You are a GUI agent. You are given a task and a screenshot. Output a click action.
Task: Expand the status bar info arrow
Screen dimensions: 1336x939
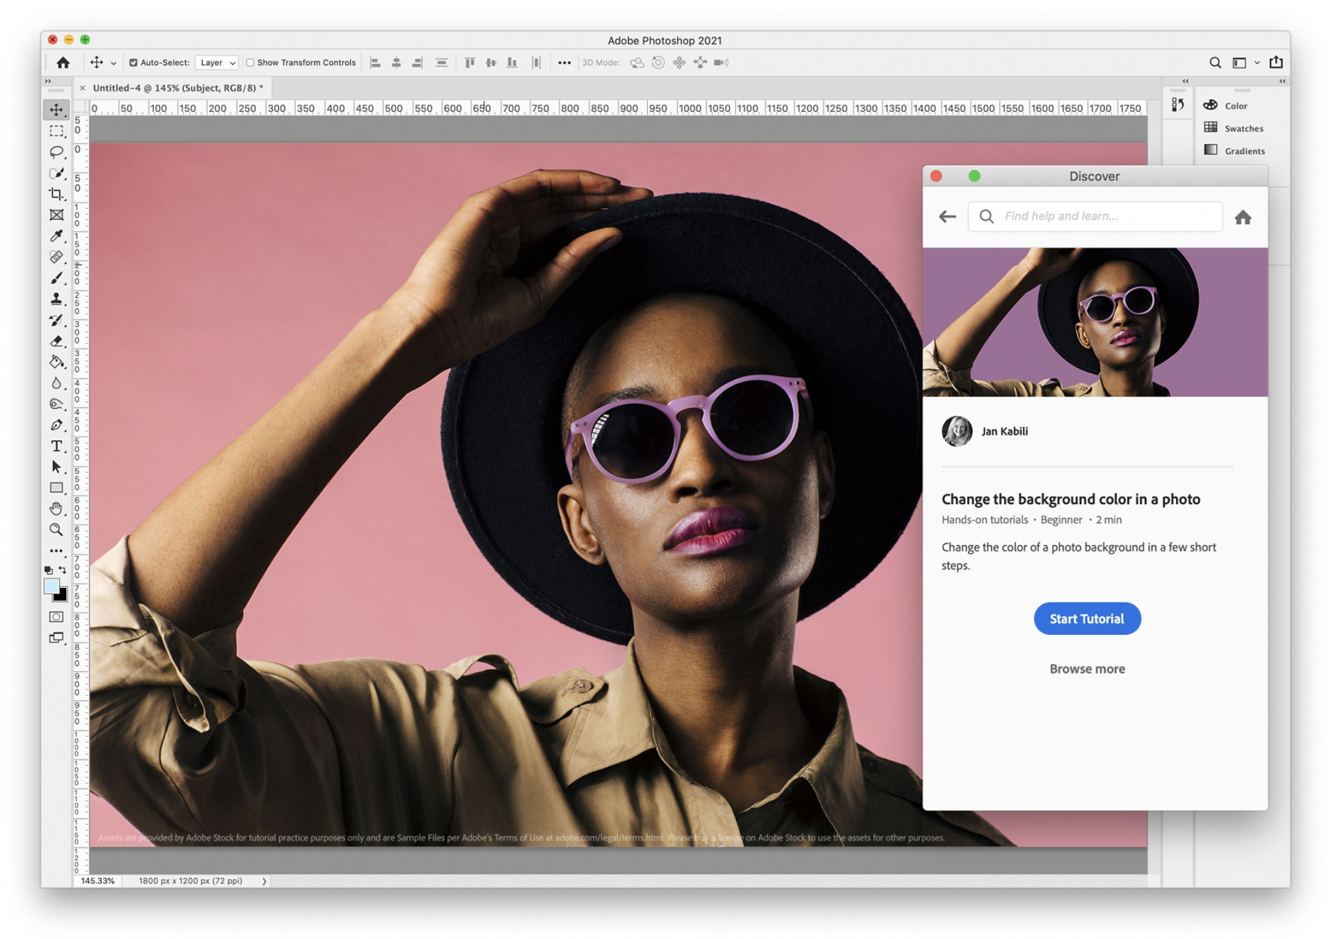pyautogui.click(x=264, y=881)
